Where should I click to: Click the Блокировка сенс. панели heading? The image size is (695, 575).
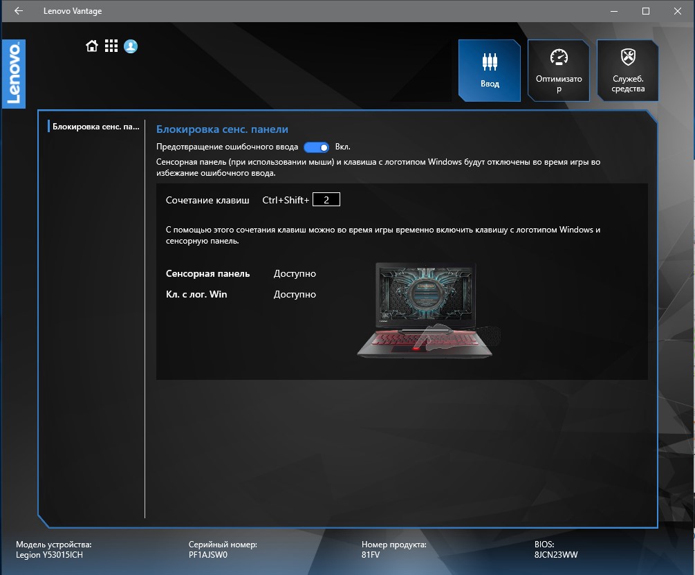coord(222,129)
